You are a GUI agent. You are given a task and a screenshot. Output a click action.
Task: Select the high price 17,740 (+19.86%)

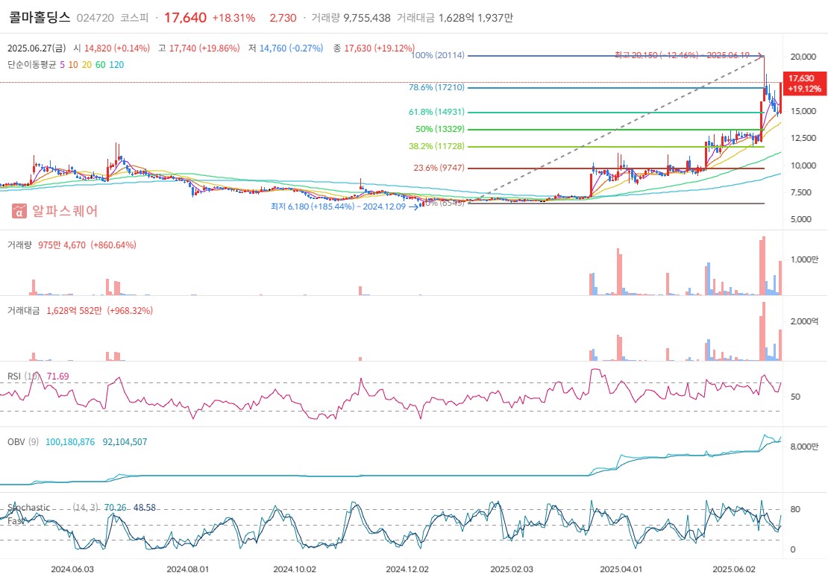204,48
